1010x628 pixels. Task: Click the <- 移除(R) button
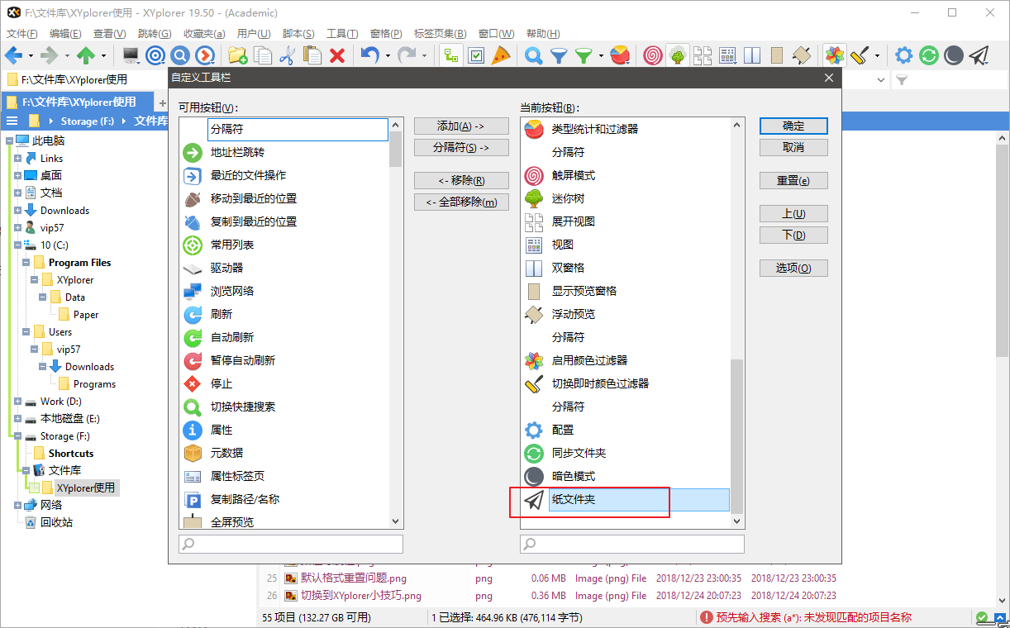click(x=460, y=180)
